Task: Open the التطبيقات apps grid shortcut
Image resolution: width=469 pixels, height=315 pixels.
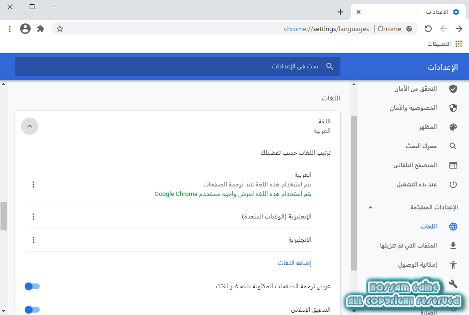Action: (458, 44)
